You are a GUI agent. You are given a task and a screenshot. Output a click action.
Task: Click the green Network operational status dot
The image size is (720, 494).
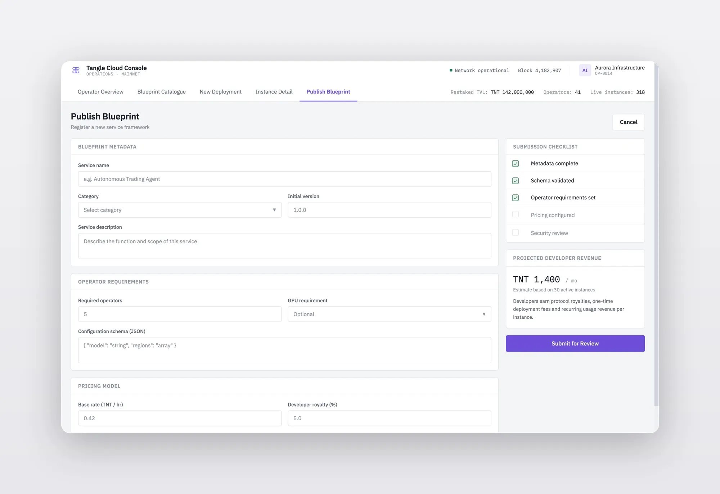451,71
